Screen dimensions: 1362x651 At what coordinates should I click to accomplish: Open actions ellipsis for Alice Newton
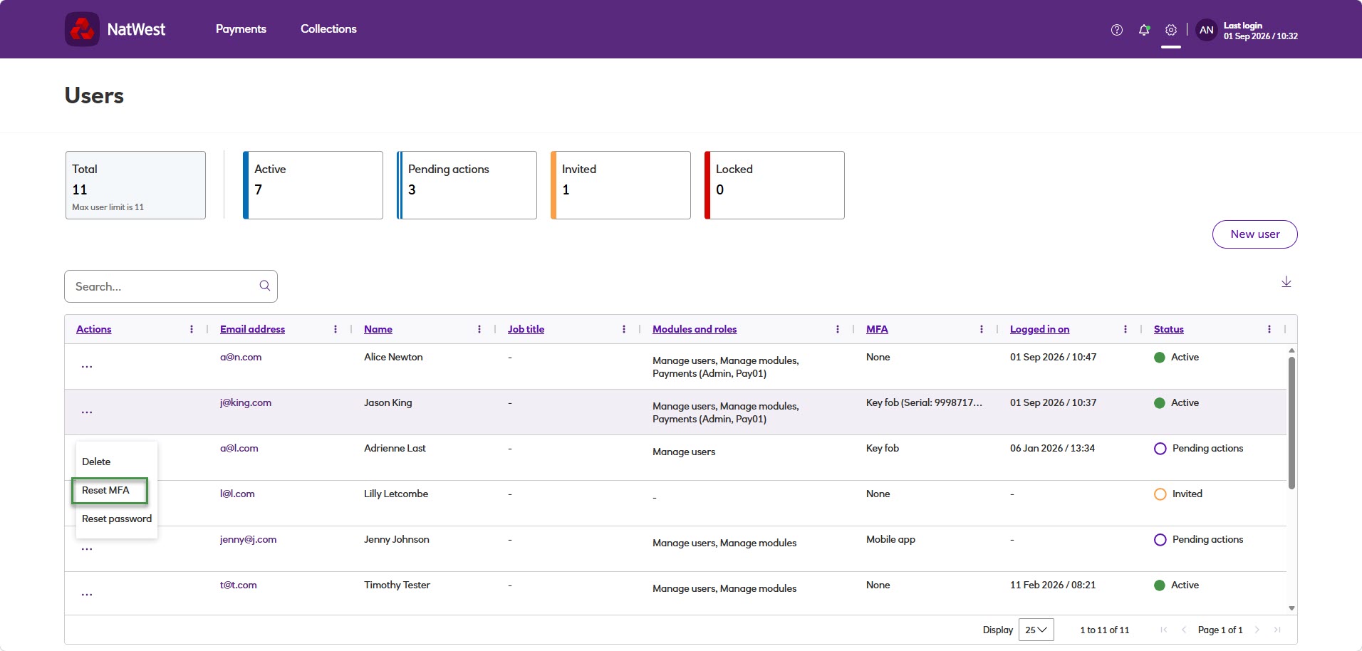coord(87,367)
